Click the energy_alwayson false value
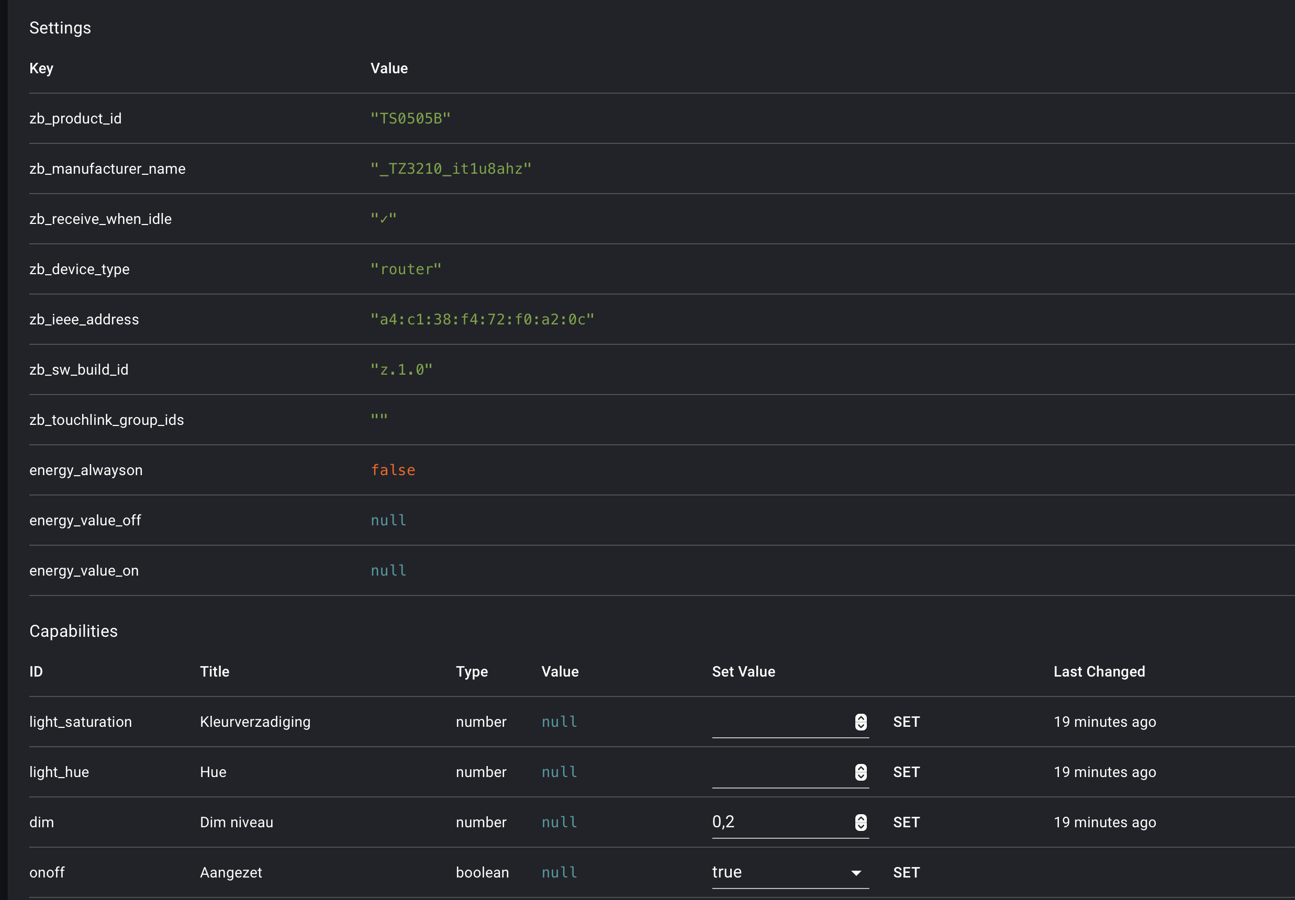The height and width of the screenshot is (900, 1295). [x=393, y=470]
